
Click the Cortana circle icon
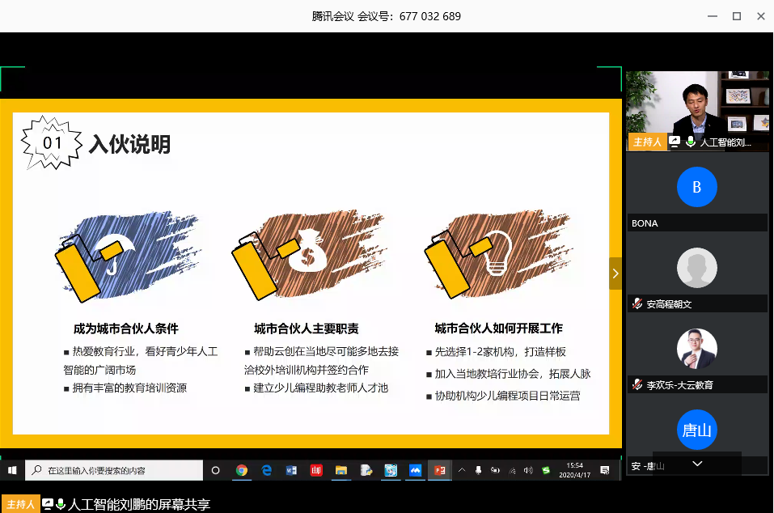click(x=216, y=470)
